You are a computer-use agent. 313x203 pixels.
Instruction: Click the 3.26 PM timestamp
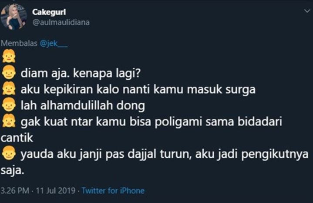pos(15,191)
